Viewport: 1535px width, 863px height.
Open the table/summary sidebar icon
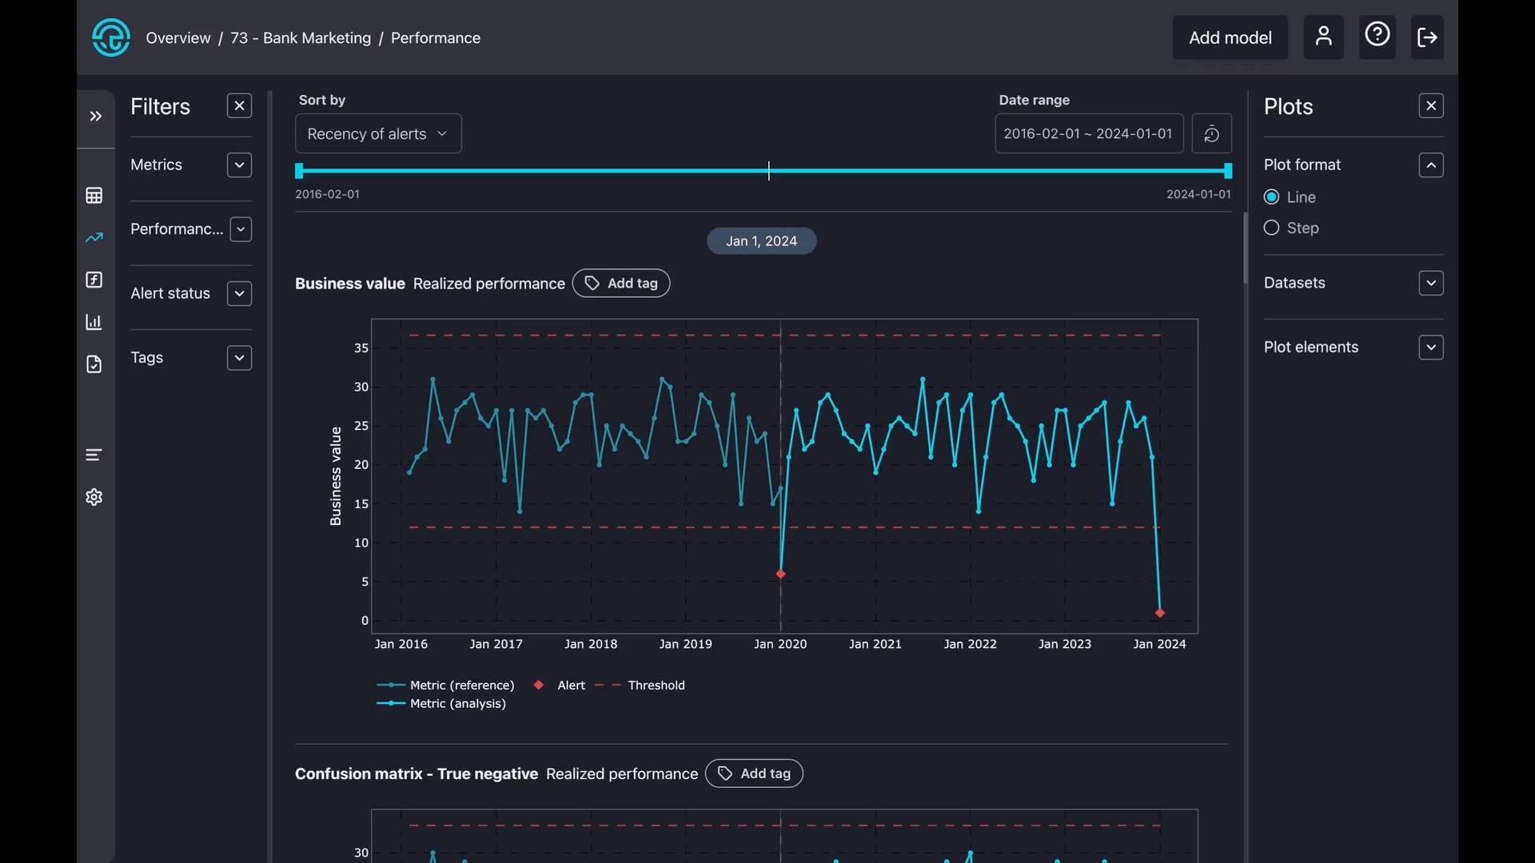point(94,196)
